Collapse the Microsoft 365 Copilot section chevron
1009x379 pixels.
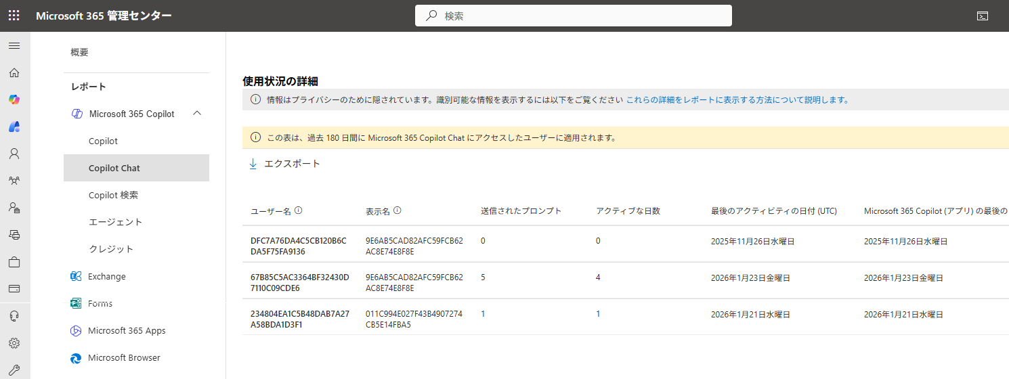tap(197, 113)
